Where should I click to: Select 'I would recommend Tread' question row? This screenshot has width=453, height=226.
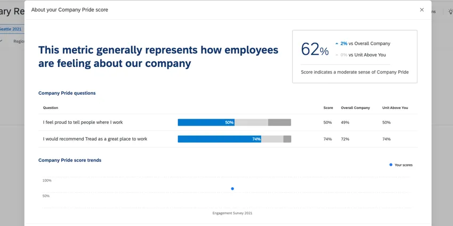(x=95, y=139)
